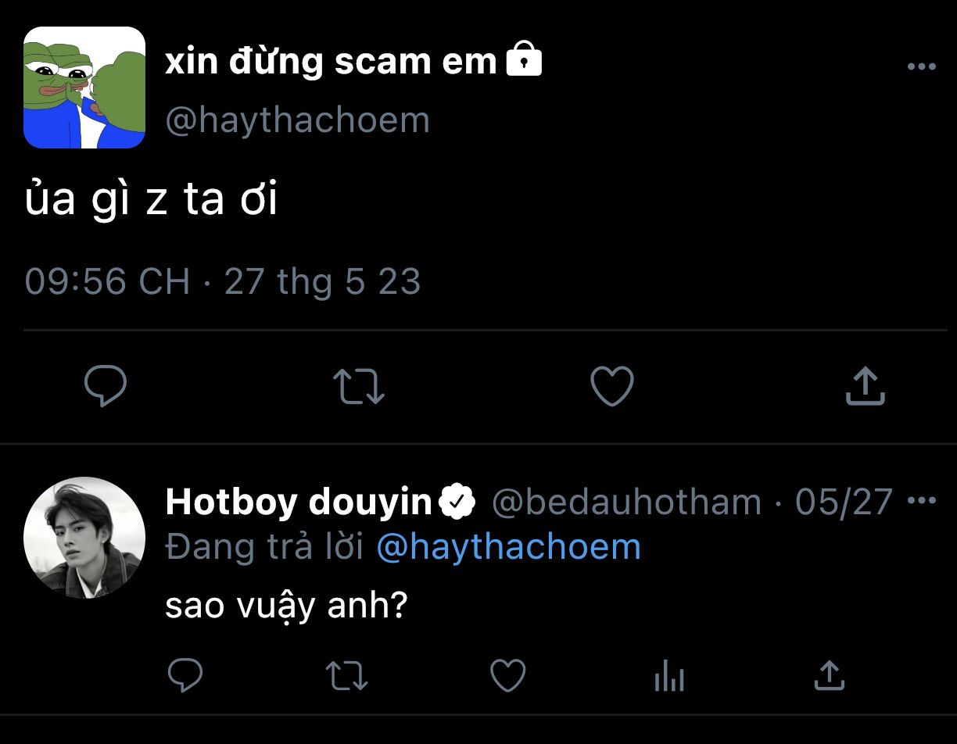
Task: Retweet Hotboy douyin's reply
Action: [346, 675]
